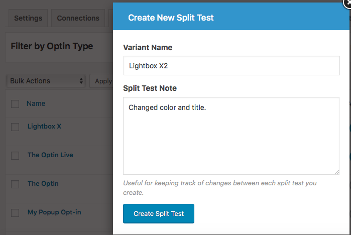Sort by the Name column header
Image resolution: width=351 pixels, height=235 pixels.
pos(36,103)
